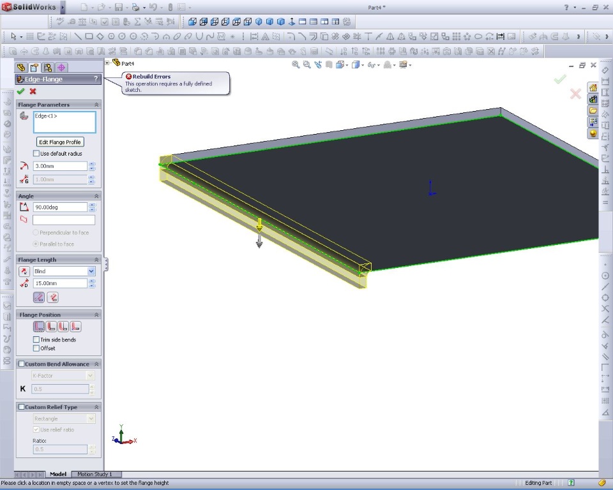Click the Sketch Text tool icon
The height and width of the screenshot is (490, 613).
(265, 36)
